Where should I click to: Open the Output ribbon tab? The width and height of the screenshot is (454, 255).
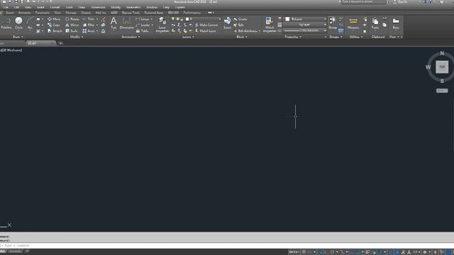click(86, 13)
